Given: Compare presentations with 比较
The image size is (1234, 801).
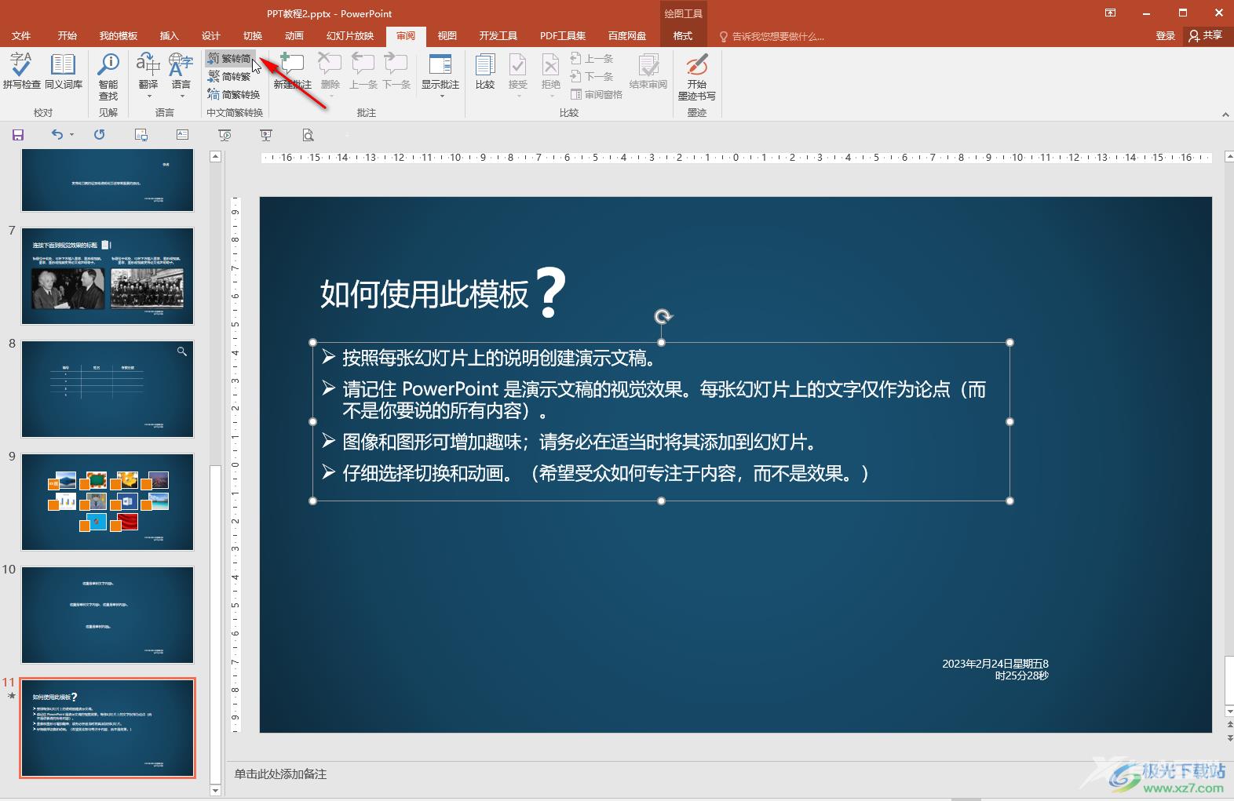Looking at the screenshot, I should [x=485, y=71].
